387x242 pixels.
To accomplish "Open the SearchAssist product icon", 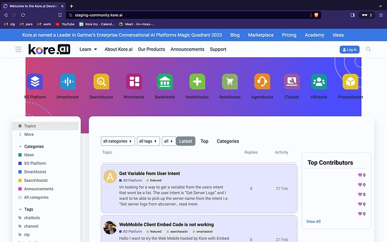I will pos(101,81).
